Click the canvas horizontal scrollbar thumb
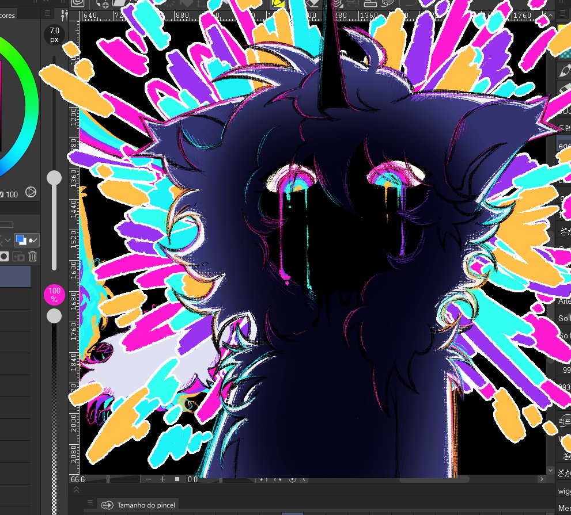Viewport: 571px width, 515px height. point(434,479)
